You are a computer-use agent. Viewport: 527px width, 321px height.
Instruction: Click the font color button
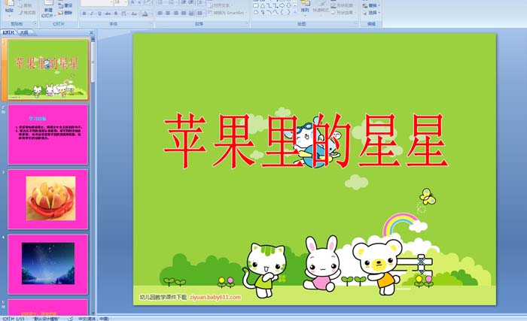(145, 14)
